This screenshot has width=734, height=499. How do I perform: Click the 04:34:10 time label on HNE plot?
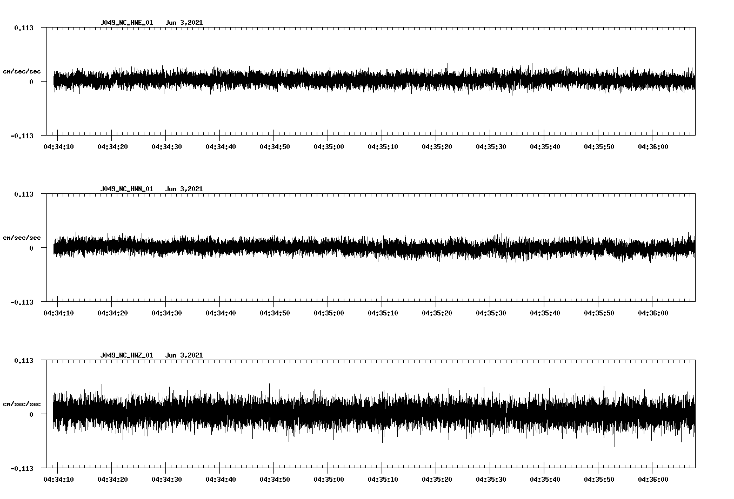pos(58,147)
